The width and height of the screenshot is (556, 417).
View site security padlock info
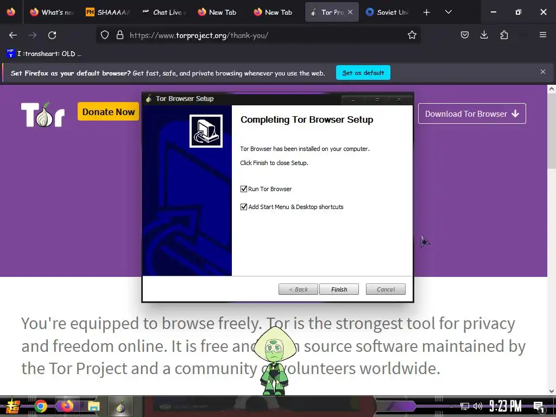[x=120, y=35]
